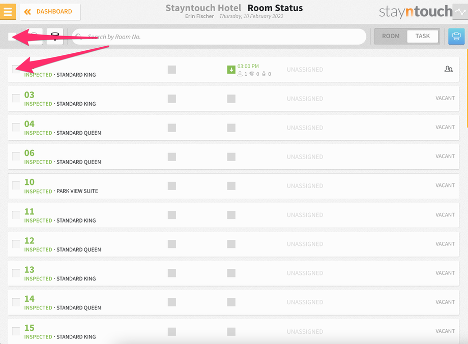This screenshot has height=344, width=468.
Task: Click VACANT status of room 14
Action: (445, 302)
